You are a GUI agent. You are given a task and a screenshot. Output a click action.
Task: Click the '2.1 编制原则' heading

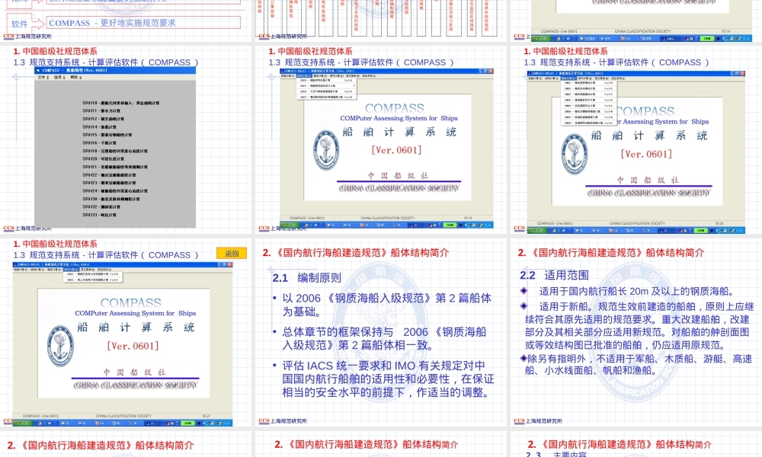[306, 278]
